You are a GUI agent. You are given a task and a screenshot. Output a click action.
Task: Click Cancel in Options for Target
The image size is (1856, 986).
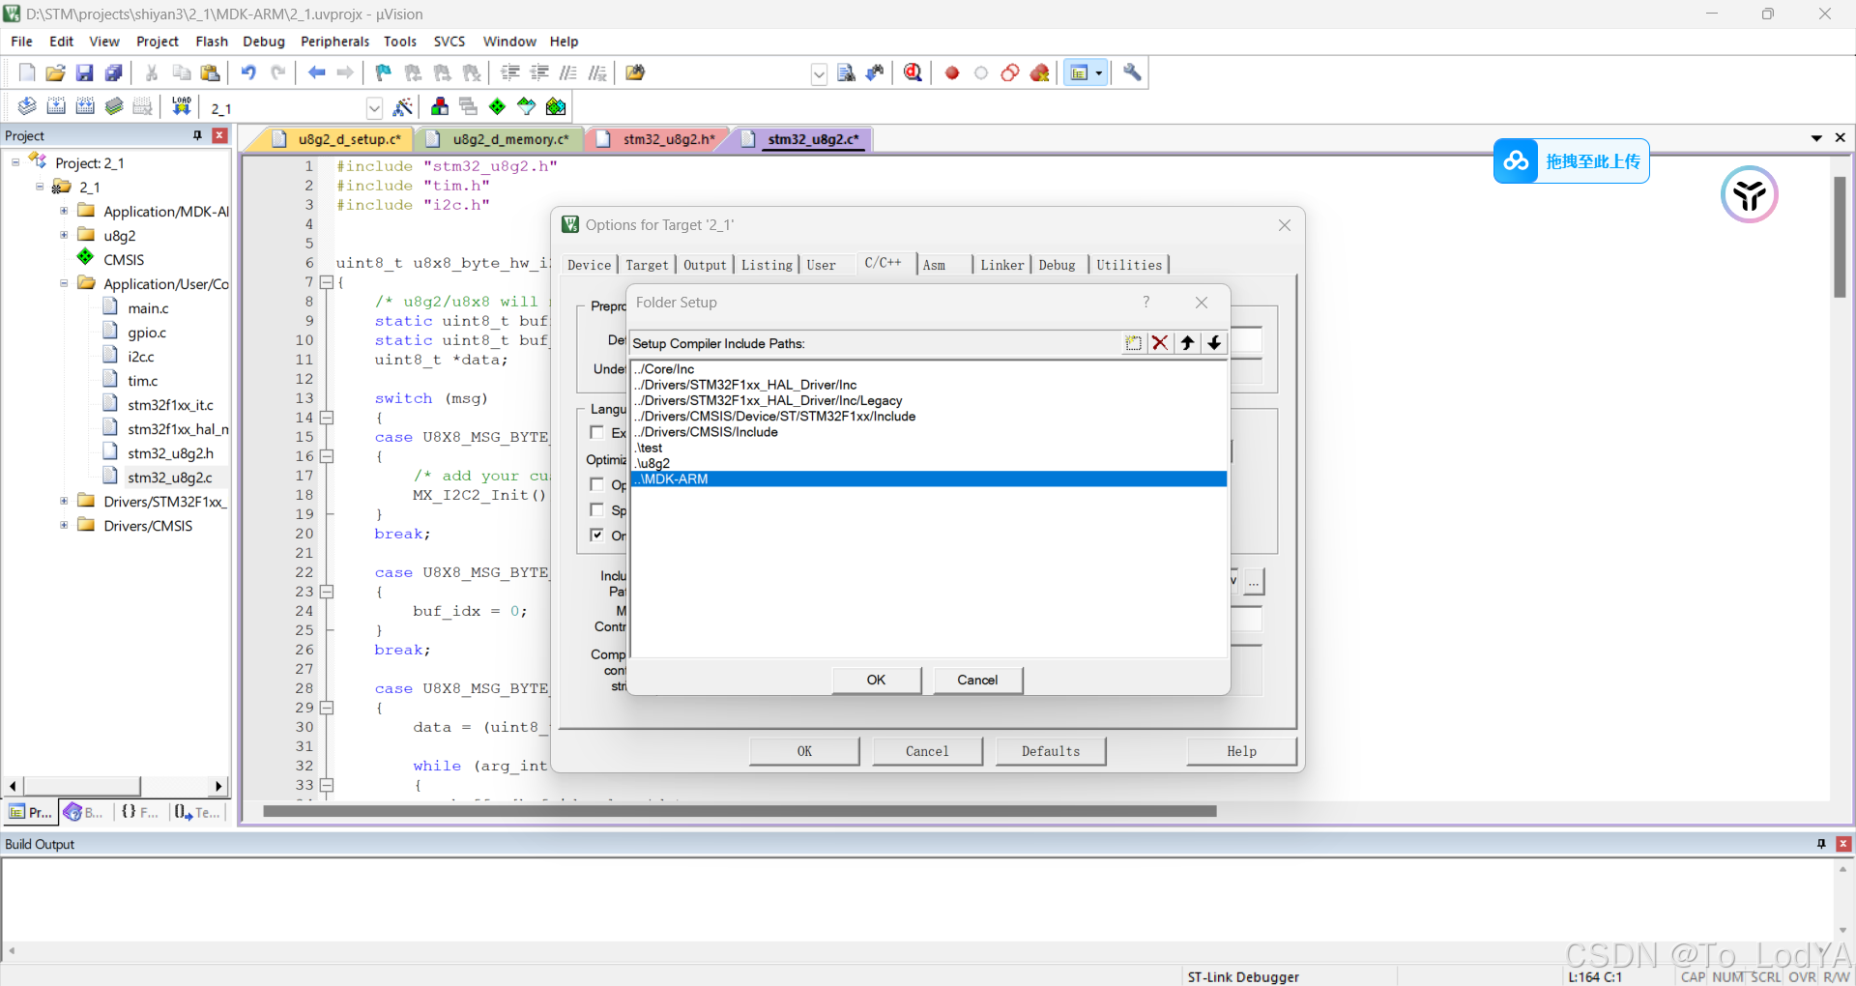[x=927, y=751]
